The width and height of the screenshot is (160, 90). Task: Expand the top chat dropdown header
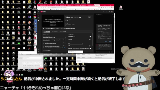99,14
